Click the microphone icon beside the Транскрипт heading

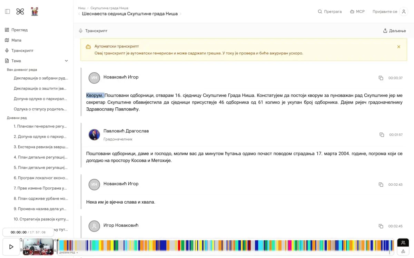81,31
